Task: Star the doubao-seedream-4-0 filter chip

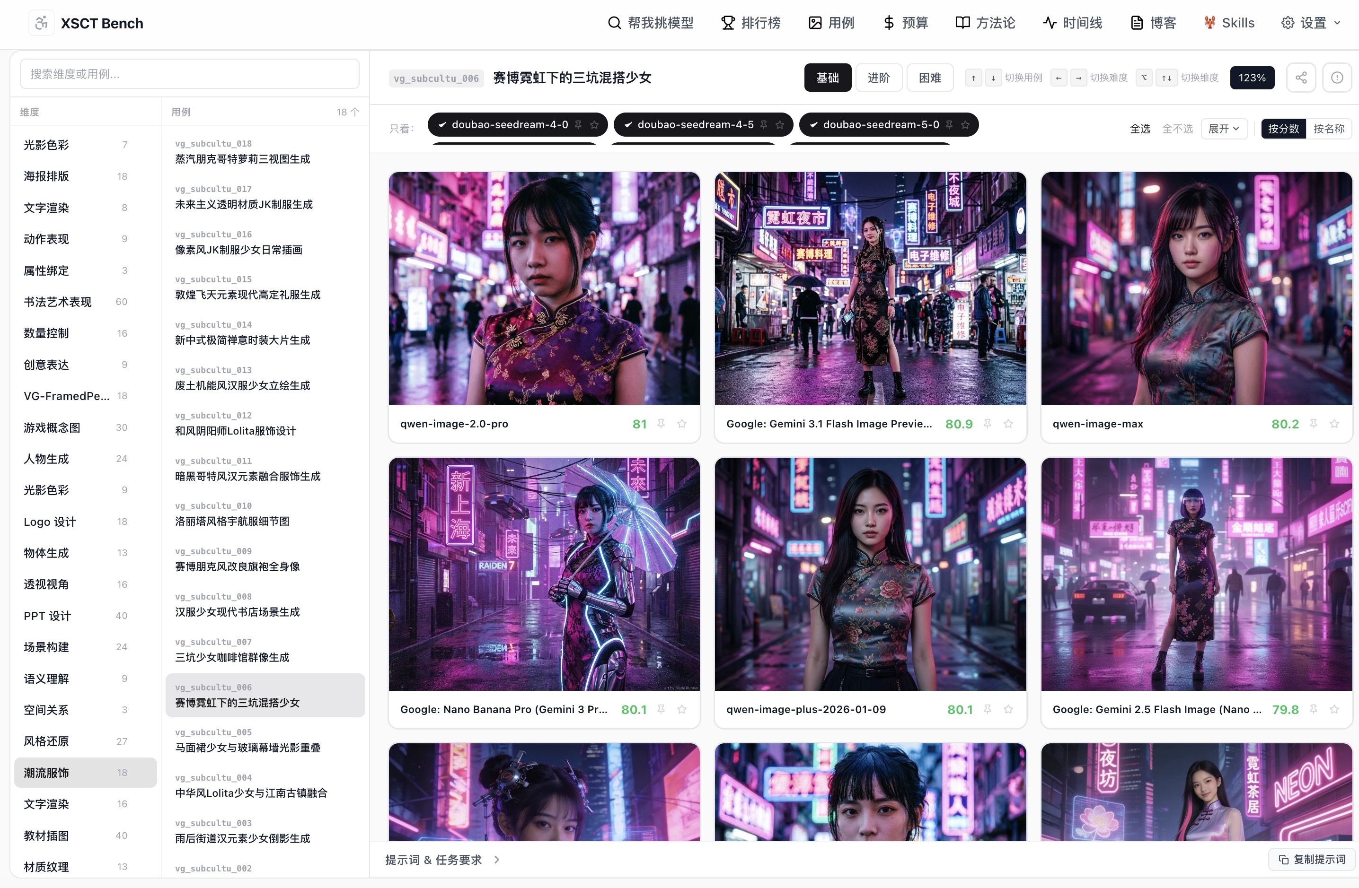Action: click(594, 124)
